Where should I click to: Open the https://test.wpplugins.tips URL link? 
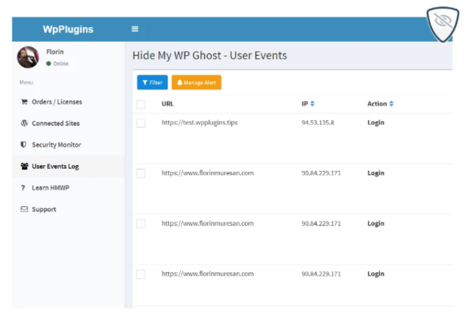pos(199,123)
